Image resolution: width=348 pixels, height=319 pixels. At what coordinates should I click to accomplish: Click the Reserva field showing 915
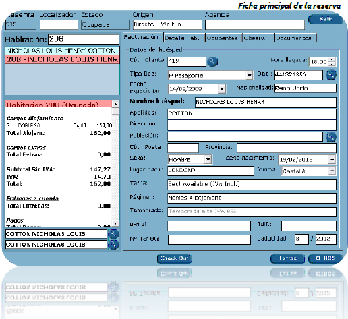[21, 24]
